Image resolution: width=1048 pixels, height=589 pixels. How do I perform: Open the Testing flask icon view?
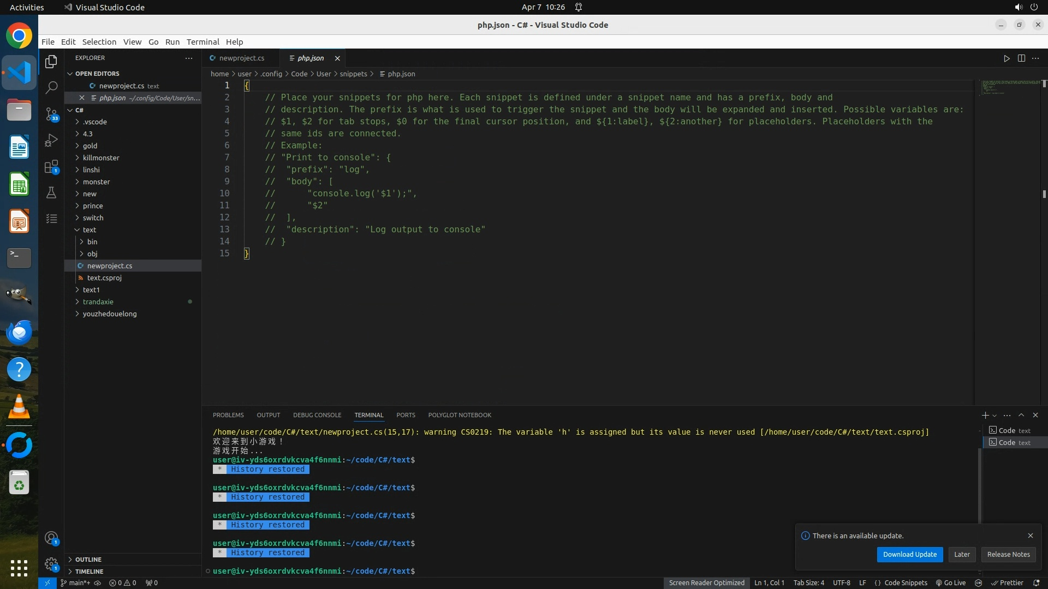[x=51, y=193]
